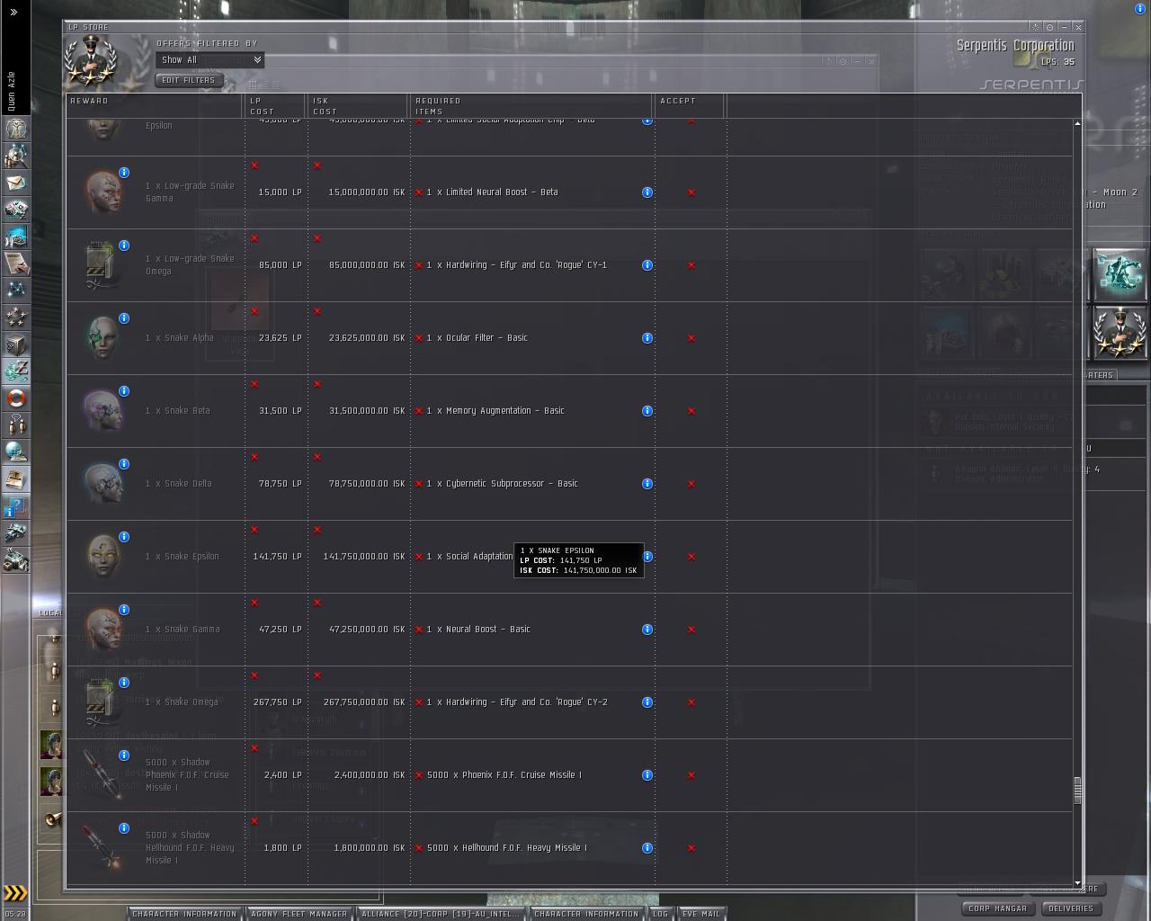Open the Deliveries button
The width and height of the screenshot is (1151, 921).
pos(1071,908)
